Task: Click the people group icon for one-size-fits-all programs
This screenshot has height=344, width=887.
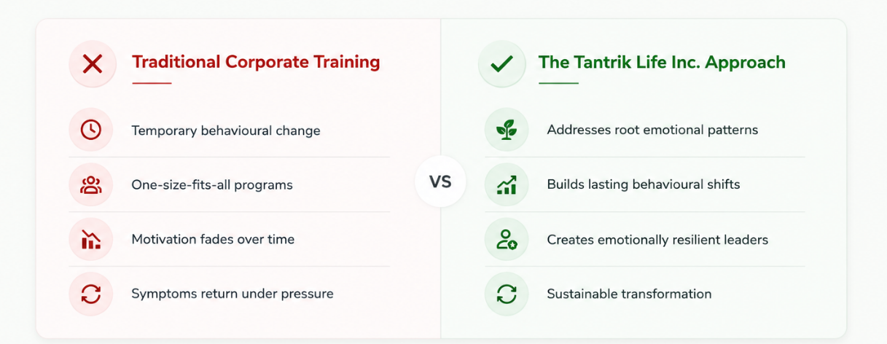Action: coord(91,184)
